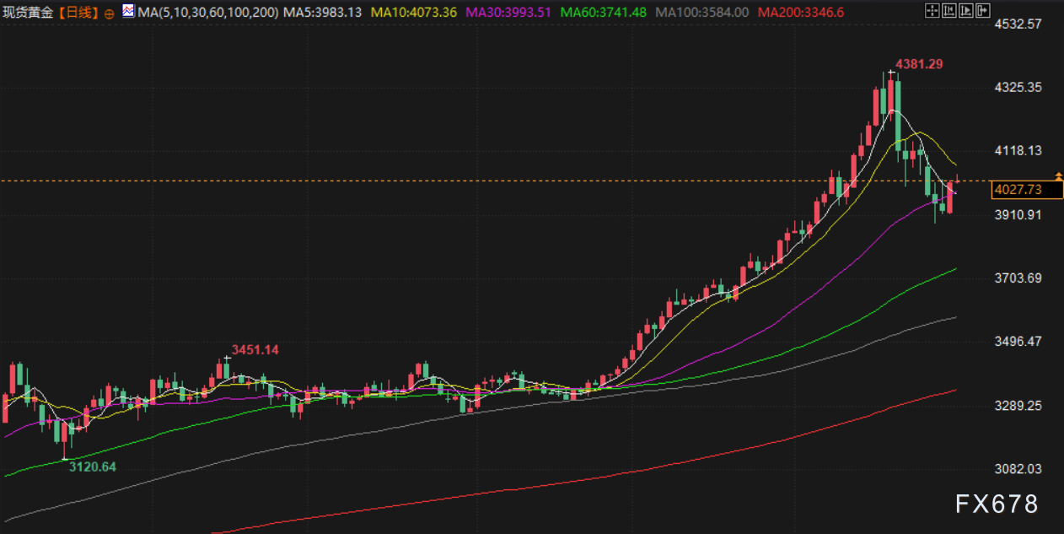Click the 4381.29 high price marker
Viewport: 1064px width, 534px height.
tap(918, 64)
